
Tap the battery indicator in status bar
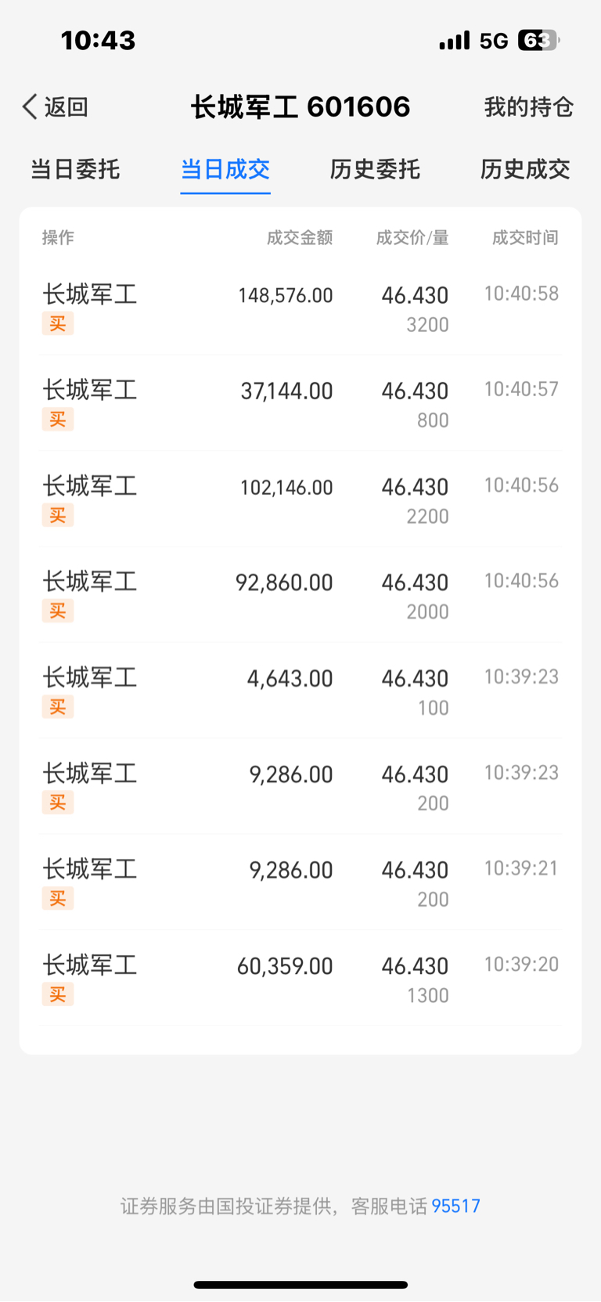point(538,40)
